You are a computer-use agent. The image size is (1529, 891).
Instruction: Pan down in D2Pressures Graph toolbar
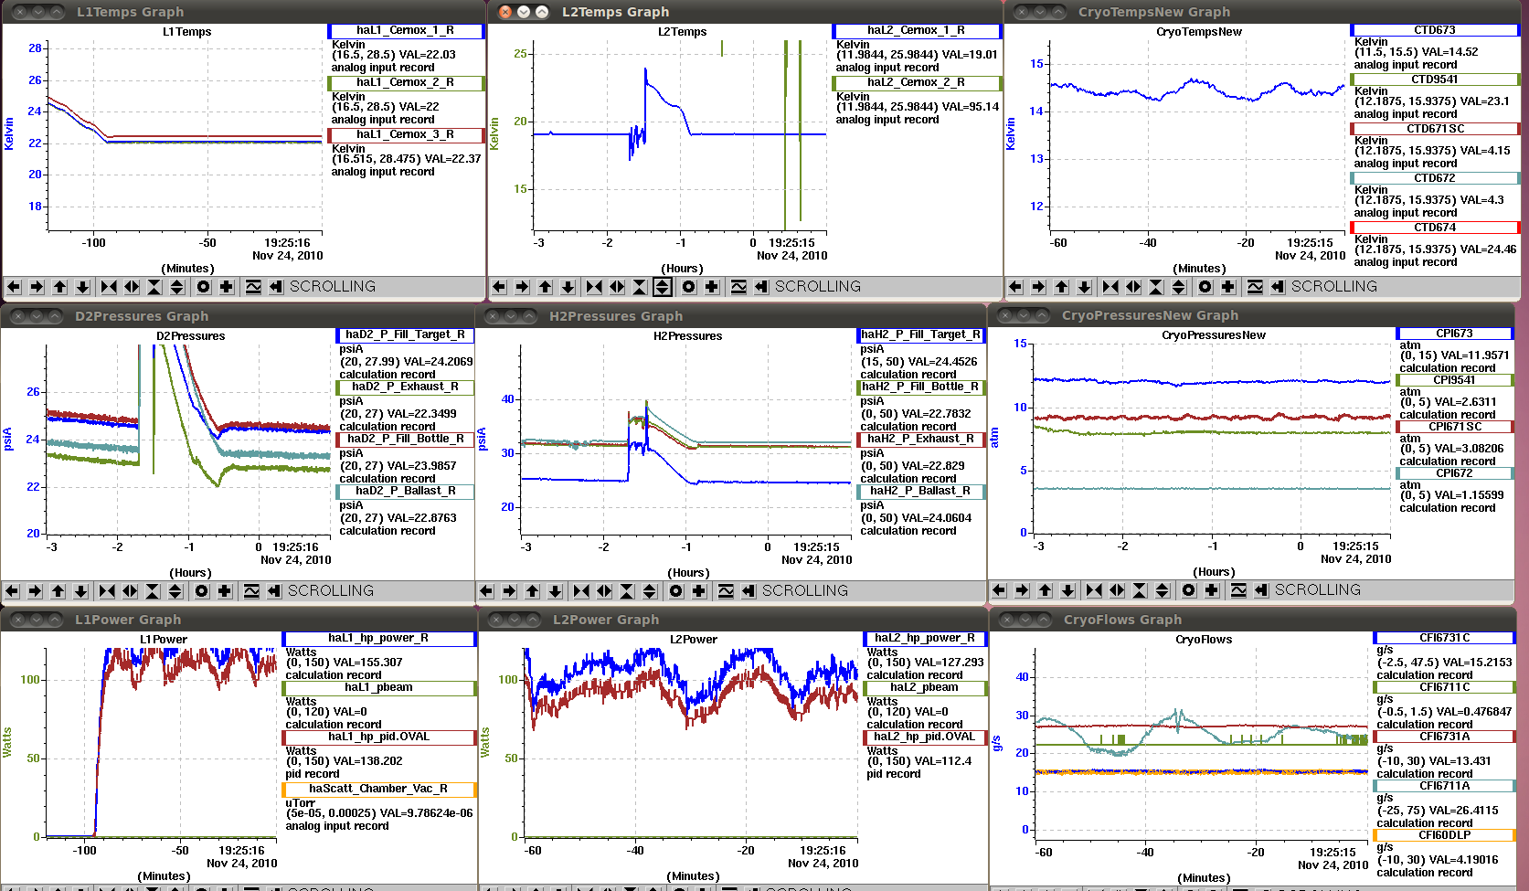coord(80,591)
